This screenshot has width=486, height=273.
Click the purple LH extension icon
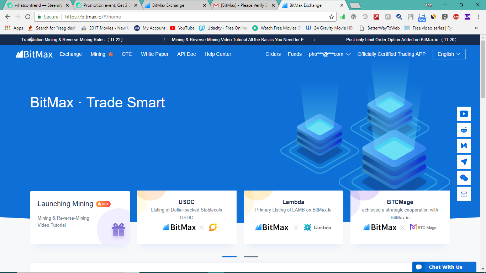click(x=467, y=17)
